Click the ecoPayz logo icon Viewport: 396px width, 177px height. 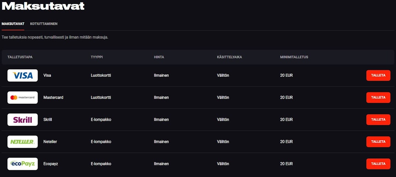pos(23,164)
